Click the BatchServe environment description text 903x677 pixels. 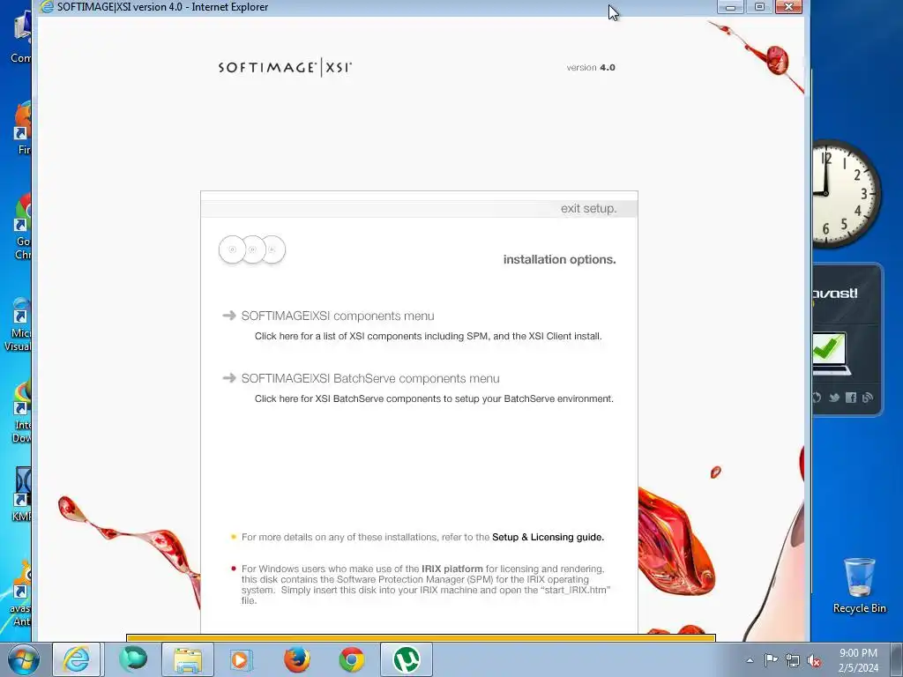coord(434,399)
